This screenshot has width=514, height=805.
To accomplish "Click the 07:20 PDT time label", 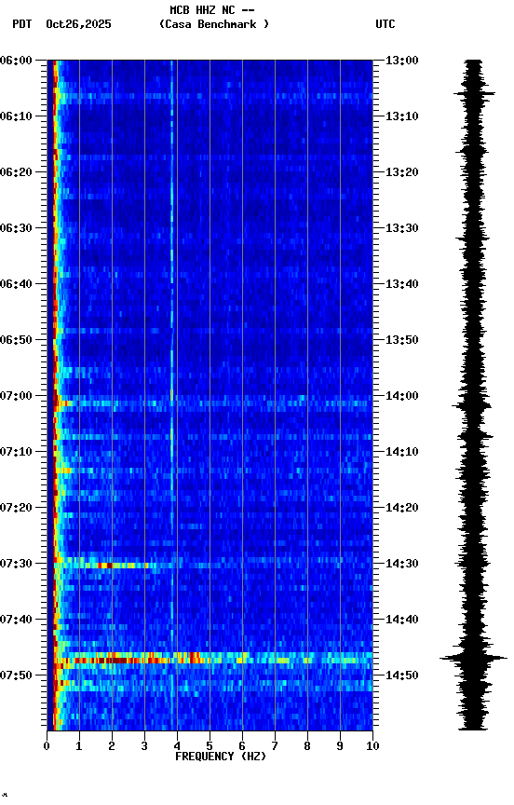I will [x=16, y=508].
